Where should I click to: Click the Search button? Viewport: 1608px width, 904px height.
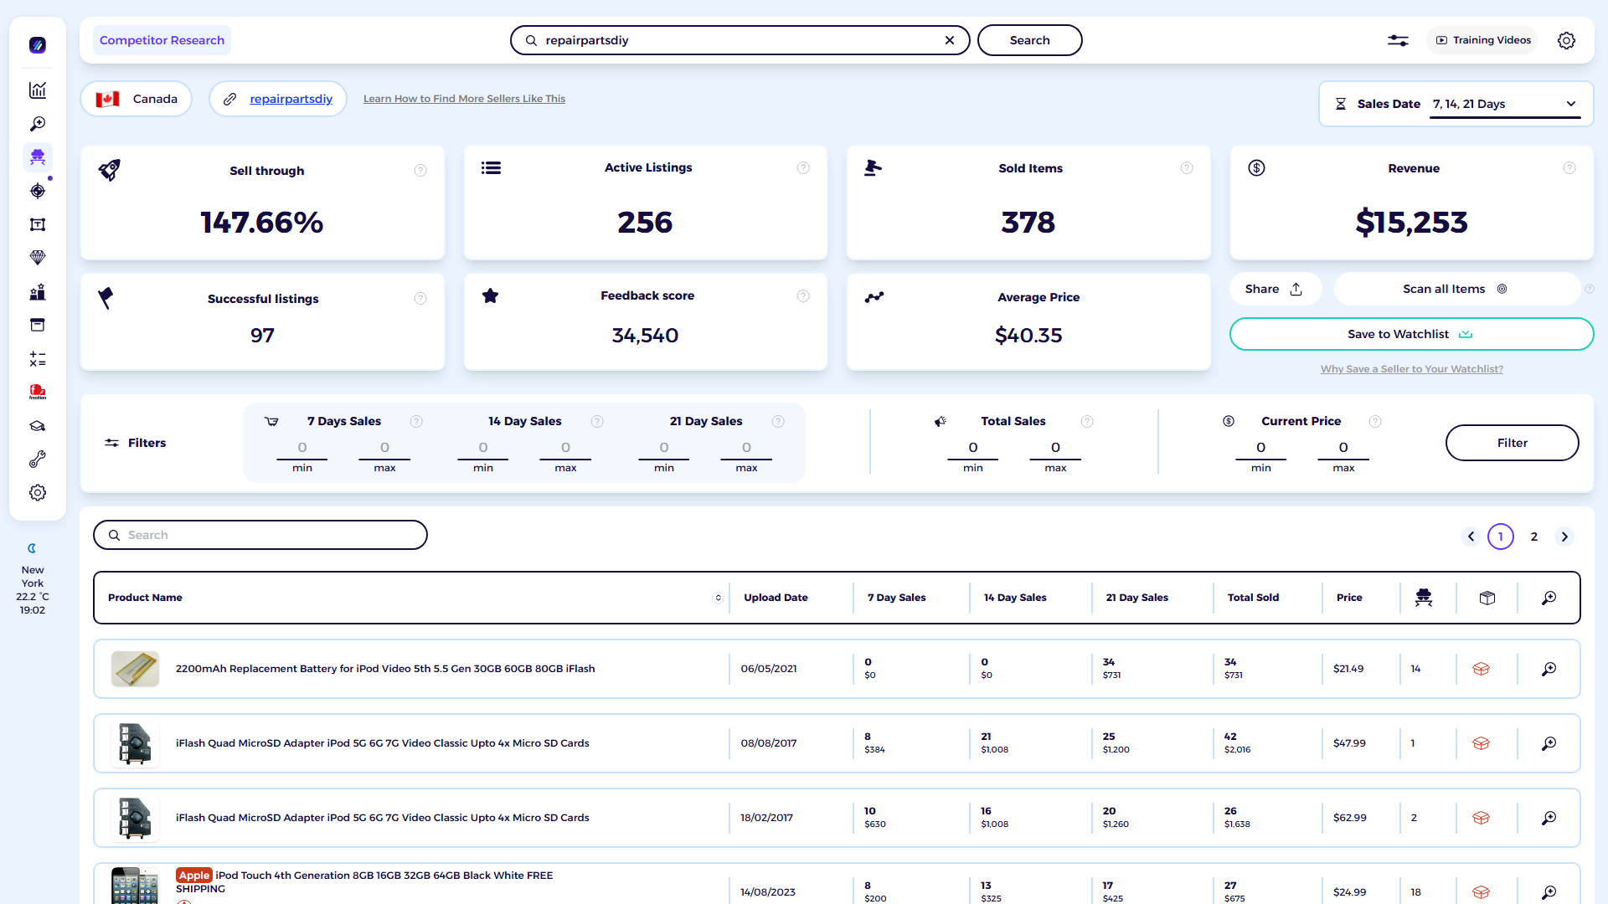click(1029, 40)
